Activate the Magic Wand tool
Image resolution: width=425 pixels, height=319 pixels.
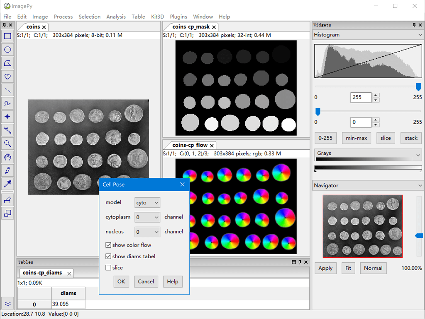[7, 130]
